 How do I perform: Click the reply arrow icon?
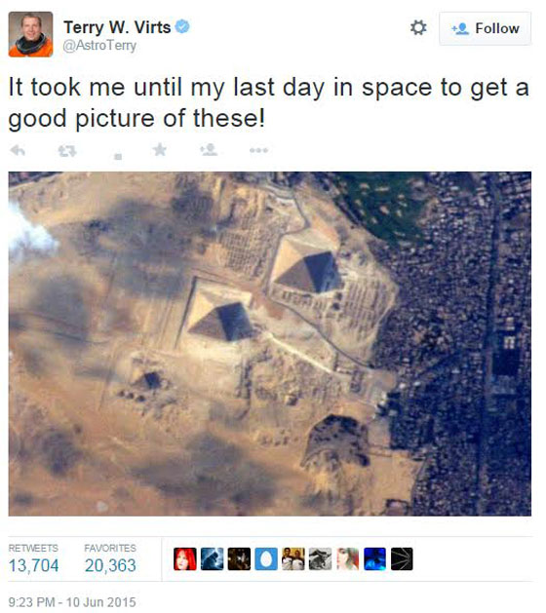tap(18, 150)
